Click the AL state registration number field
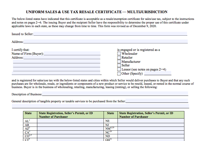 (x=71, y=121)
